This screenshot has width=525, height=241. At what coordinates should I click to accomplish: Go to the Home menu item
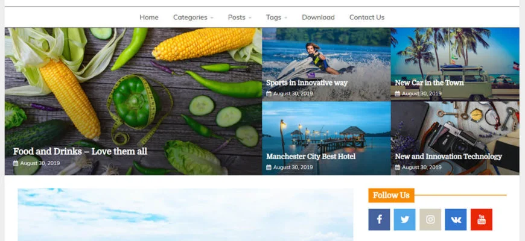tap(149, 17)
